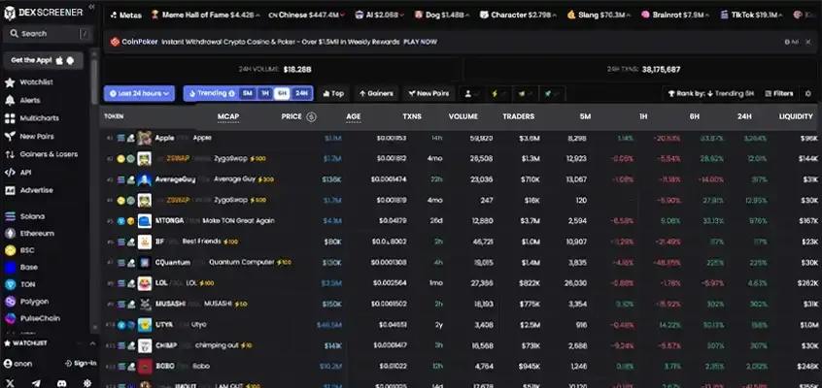Open Advertise icon in sidebar
822x388 pixels.
pos(10,190)
